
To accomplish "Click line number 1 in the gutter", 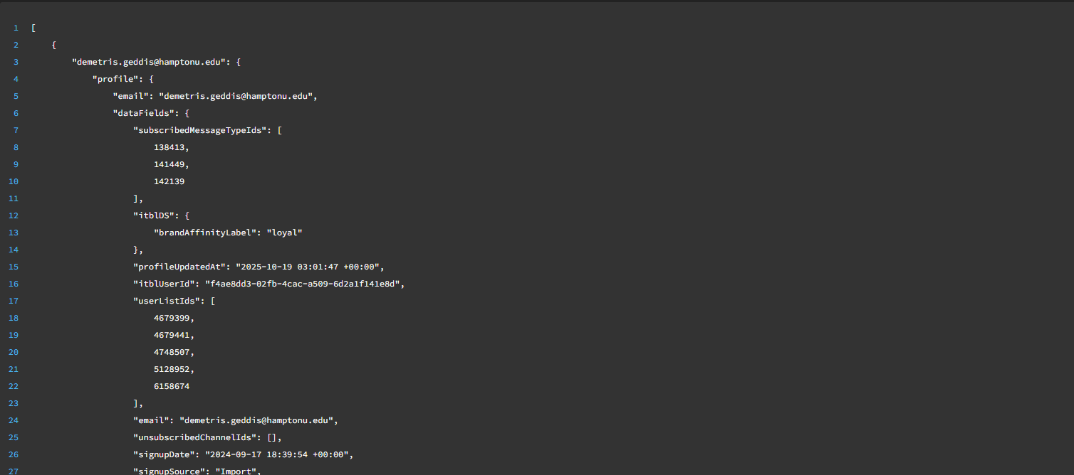I will click(16, 28).
